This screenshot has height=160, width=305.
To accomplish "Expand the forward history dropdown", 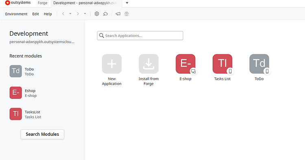I will pyautogui.click(x=85, y=14).
